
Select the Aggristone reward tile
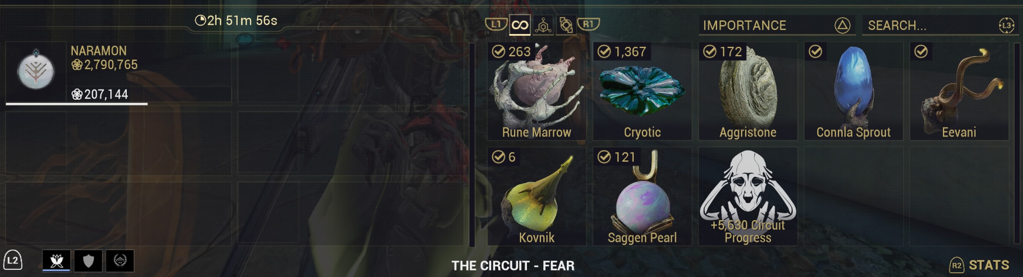tap(748, 91)
